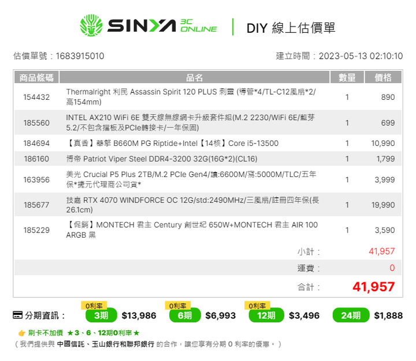Click the 品名 column header
This screenshot has width=416, height=361.
pos(195,77)
